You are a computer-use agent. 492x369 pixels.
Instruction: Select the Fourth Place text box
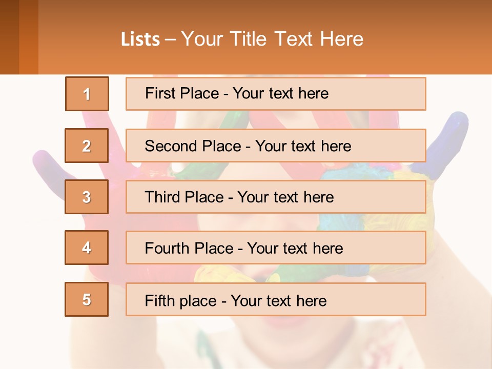[276, 248]
